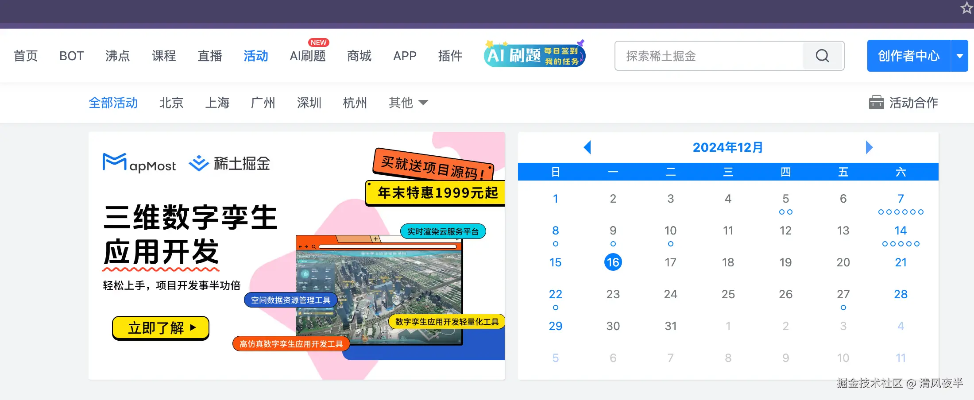
Task: Click the 高仿真数字孪生应用开发工具 label
Action: [x=291, y=344]
